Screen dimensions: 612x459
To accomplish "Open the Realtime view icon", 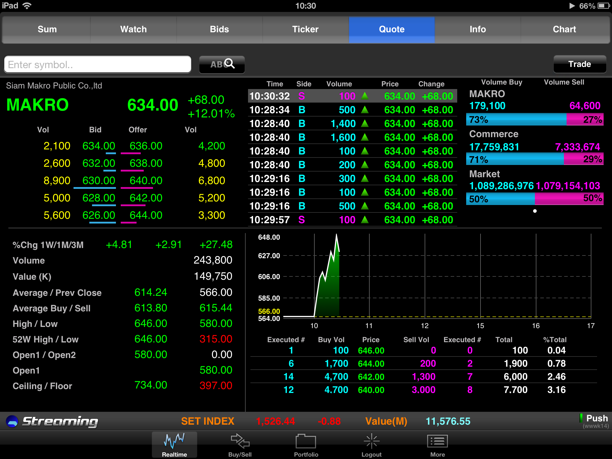I will 175,444.
